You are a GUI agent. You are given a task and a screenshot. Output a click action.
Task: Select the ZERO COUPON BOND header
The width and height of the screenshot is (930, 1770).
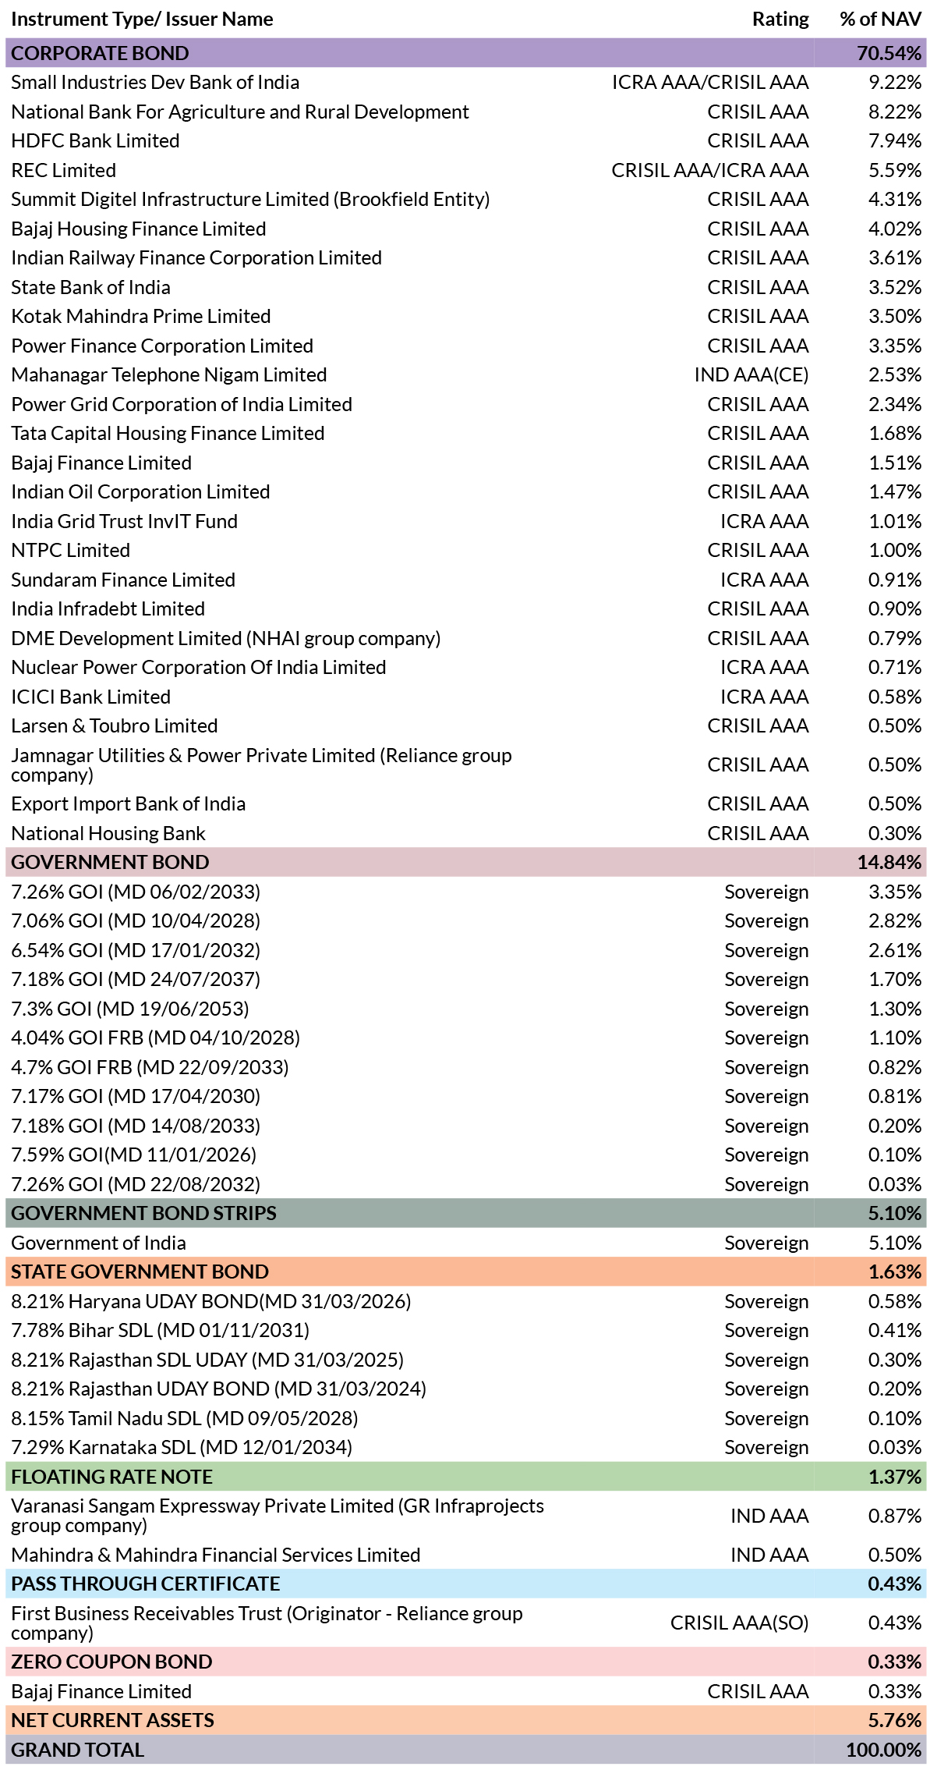click(465, 1662)
